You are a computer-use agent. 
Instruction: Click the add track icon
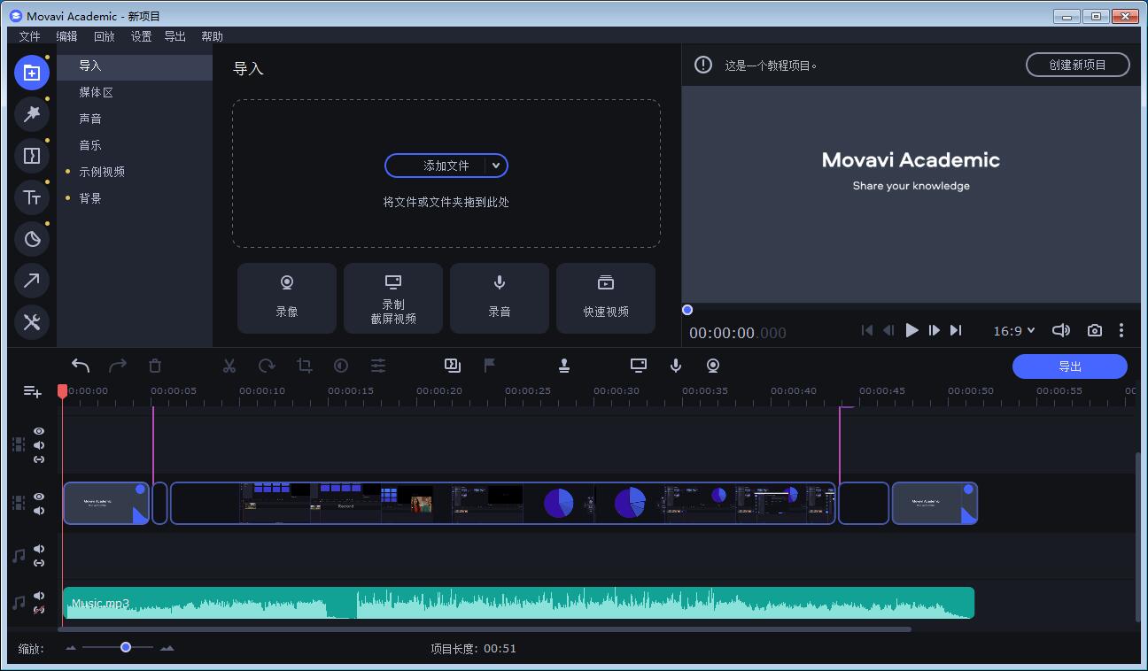pos(33,391)
